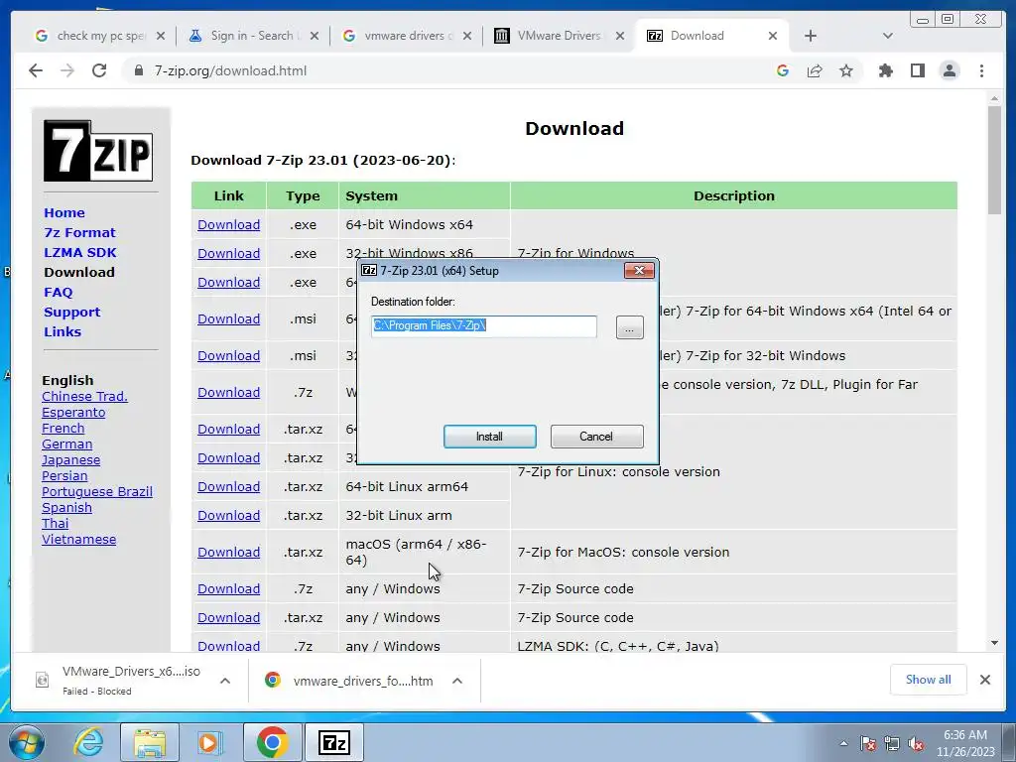Download the 32-bit Windows x86 exe
Screen dimensions: 1016x762
pos(229,253)
